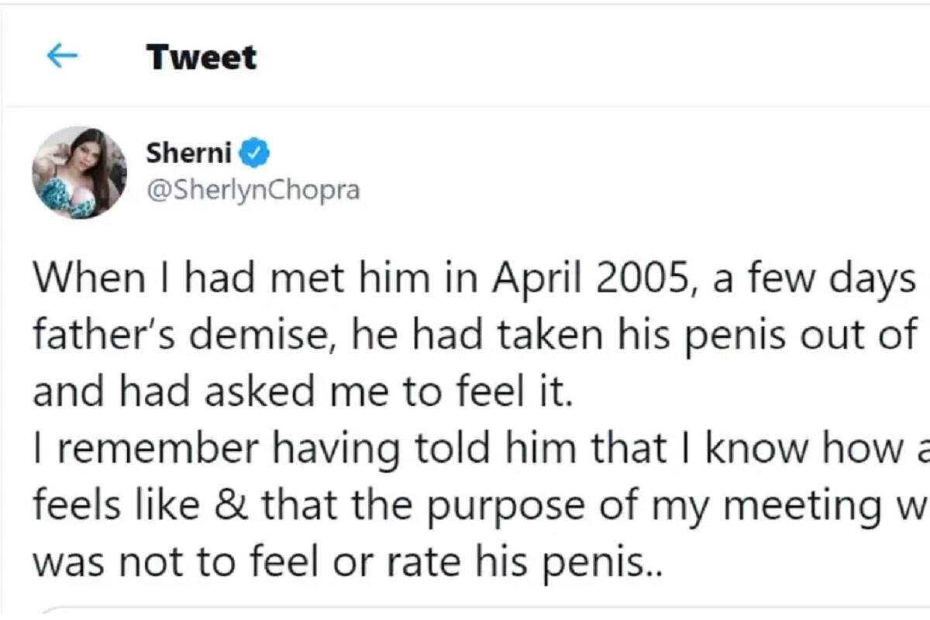Click the "Sherni" display name
This screenshot has height=620, width=930.
coord(189,153)
